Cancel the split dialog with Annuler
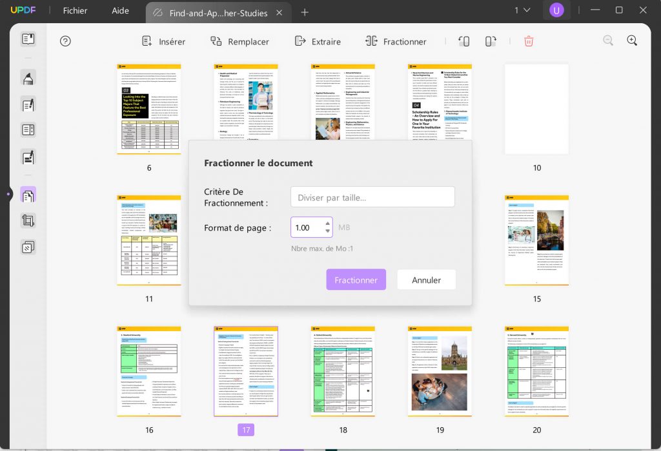This screenshot has width=661, height=451. [426, 280]
